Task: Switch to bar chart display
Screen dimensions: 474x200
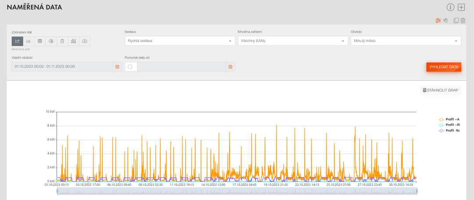Action: point(29,41)
